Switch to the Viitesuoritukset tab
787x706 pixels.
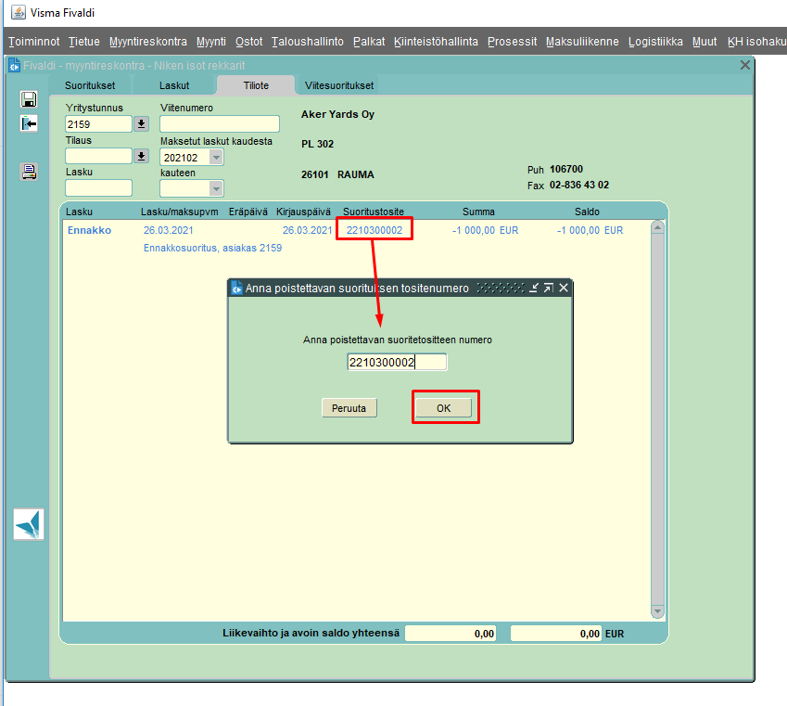(x=339, y=85)
